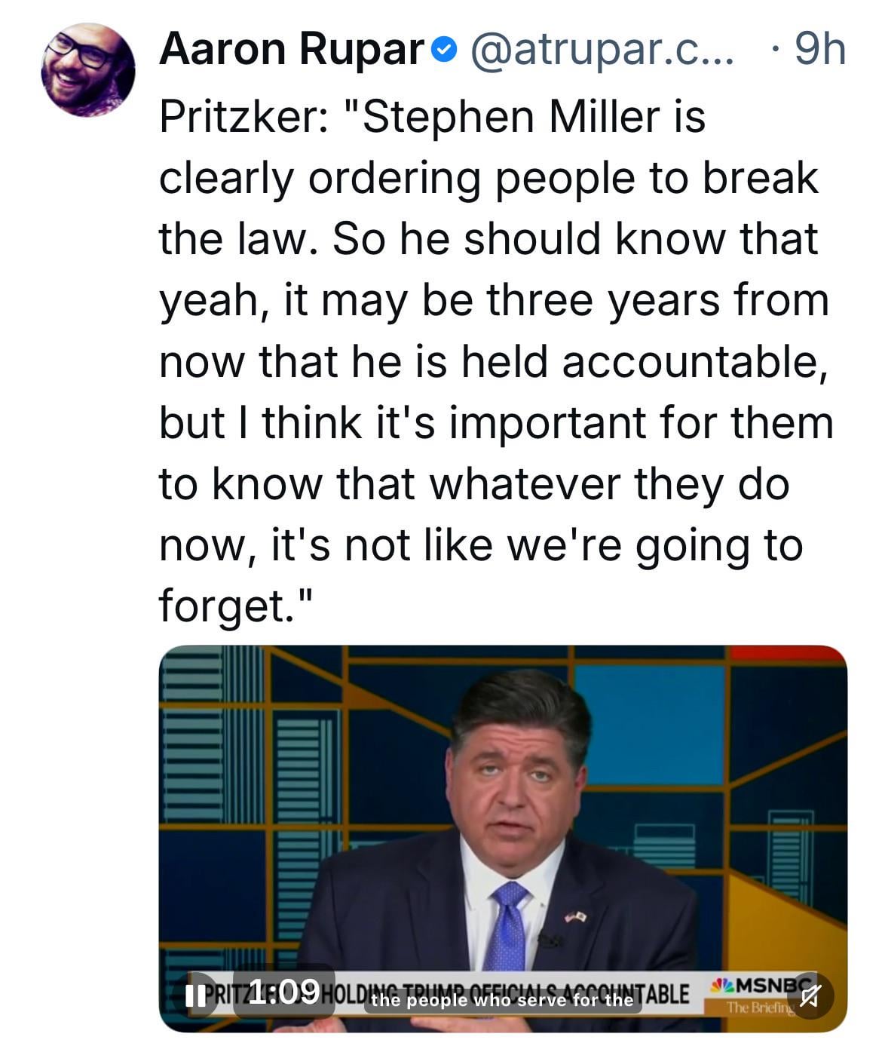This screenshot has width=882, height=1046.
Task: Tap the video caption subtitle text
Action: tap(502, 1001)
